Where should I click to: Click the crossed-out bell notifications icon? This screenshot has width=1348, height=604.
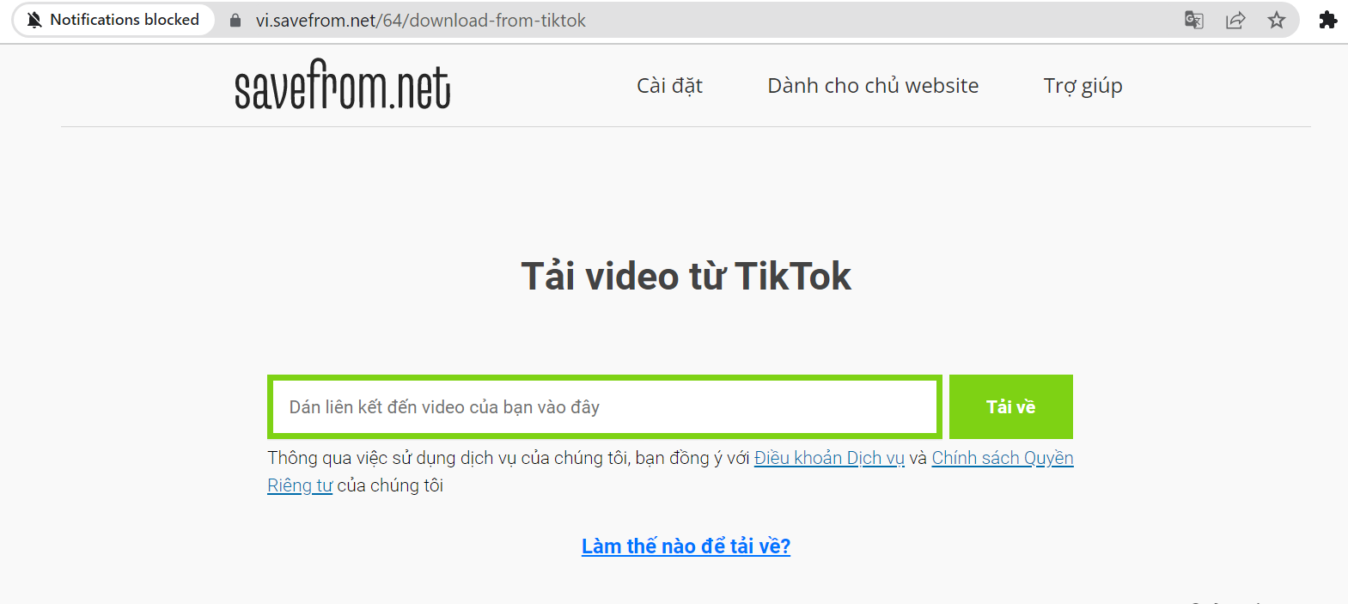pos(34,20)
